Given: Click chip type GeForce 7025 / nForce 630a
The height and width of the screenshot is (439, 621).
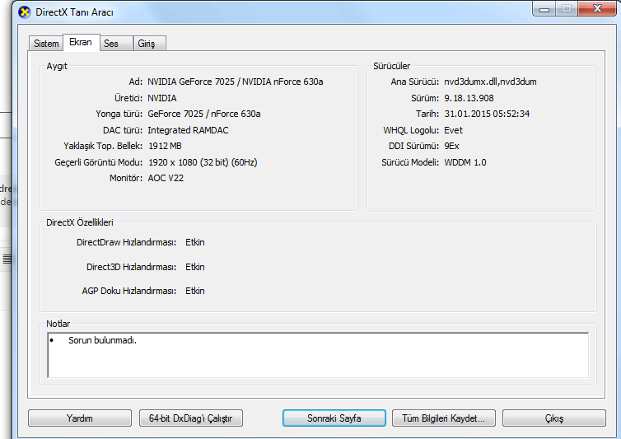Looking at the screenshot, I should (204, 114).
